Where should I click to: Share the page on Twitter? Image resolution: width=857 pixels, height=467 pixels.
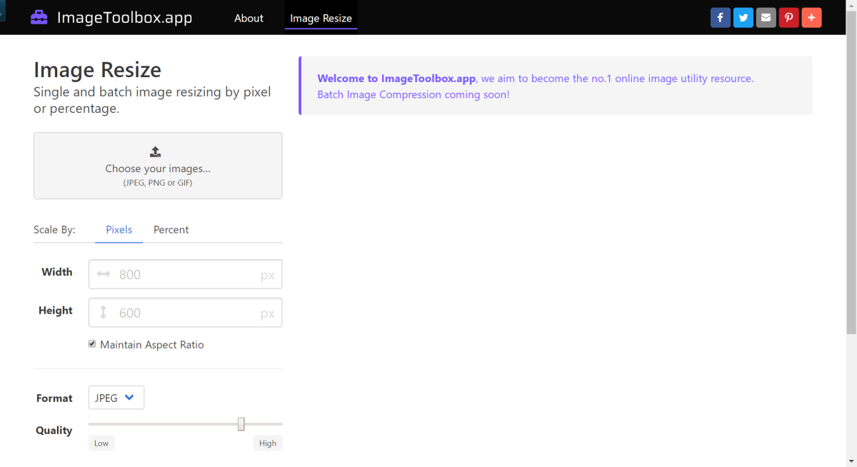pyautogui.click(x=743, y=18)
